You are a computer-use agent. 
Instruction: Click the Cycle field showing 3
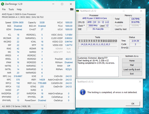135,44
